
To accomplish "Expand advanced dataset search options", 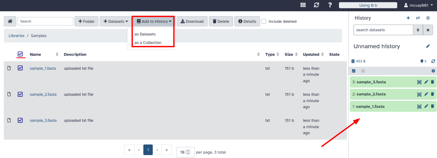I will pyautogui.click(x=418, y=30).
